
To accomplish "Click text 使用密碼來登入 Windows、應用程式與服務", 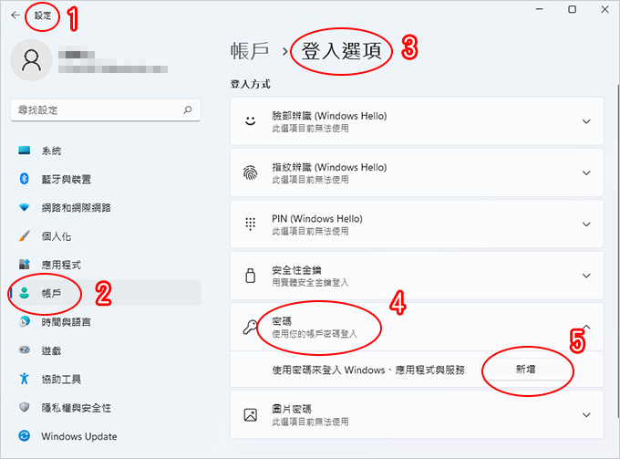I will (368, 370).
